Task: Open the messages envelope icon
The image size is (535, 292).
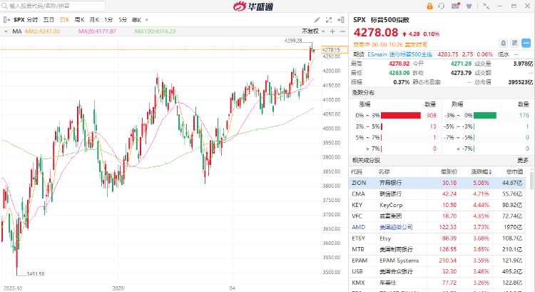Action: (x=456, y=6)
